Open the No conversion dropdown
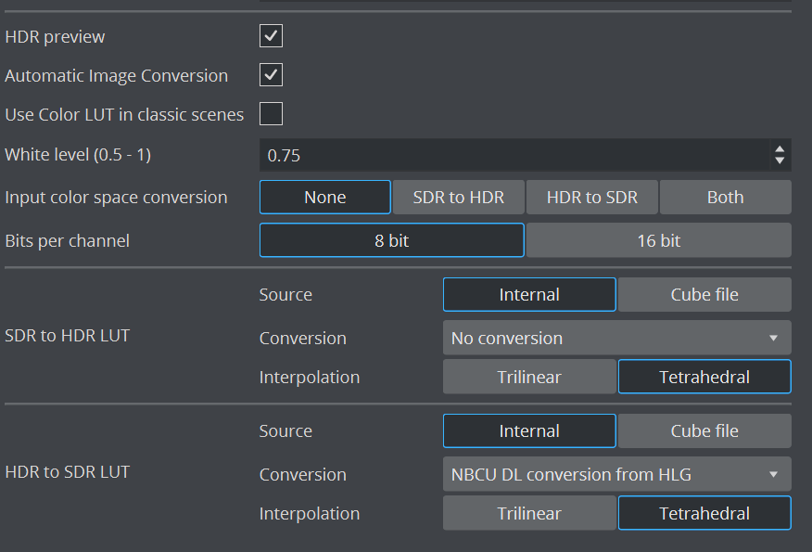The width and height of the screenshot is (812, 552). coord(616,338)
